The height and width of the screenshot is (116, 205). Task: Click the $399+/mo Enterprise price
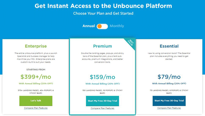tap(36, 77)
